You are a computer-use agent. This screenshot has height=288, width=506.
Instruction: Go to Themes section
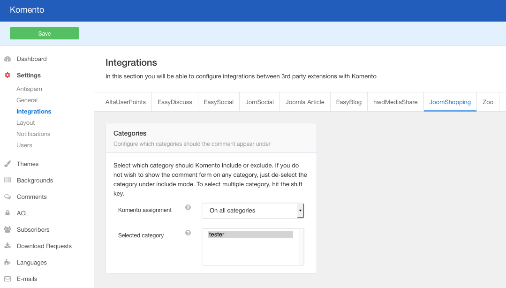tap(27, 164)
